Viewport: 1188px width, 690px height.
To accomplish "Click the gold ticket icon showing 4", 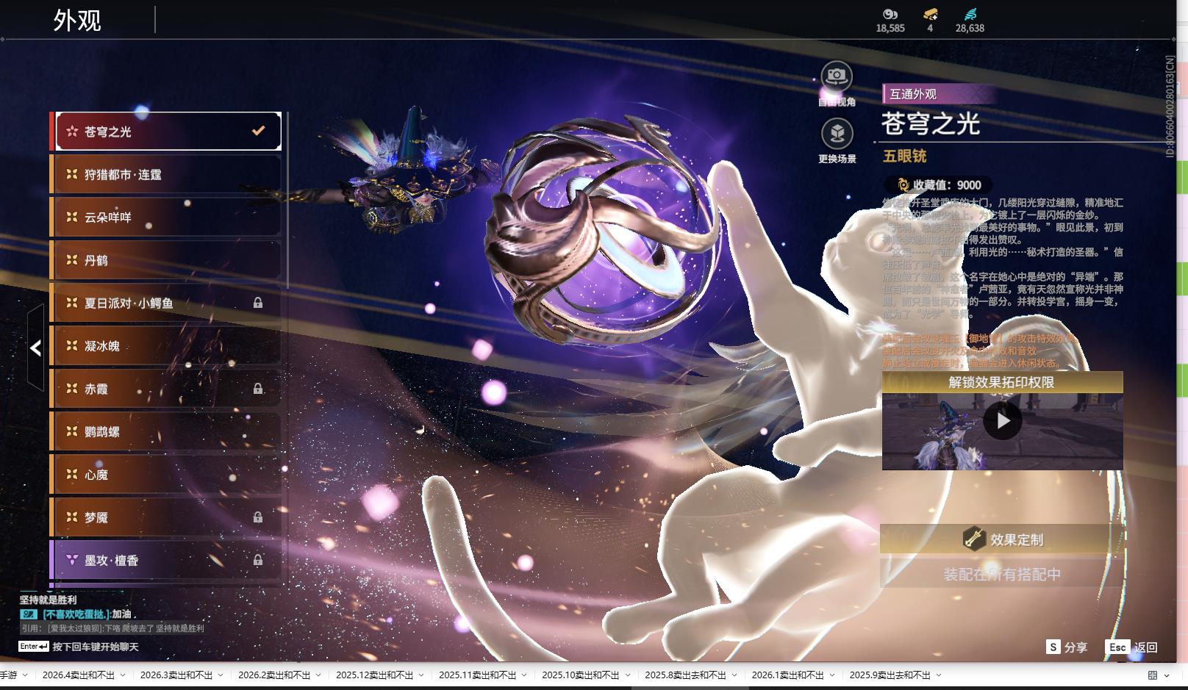I will pos(930,14).
